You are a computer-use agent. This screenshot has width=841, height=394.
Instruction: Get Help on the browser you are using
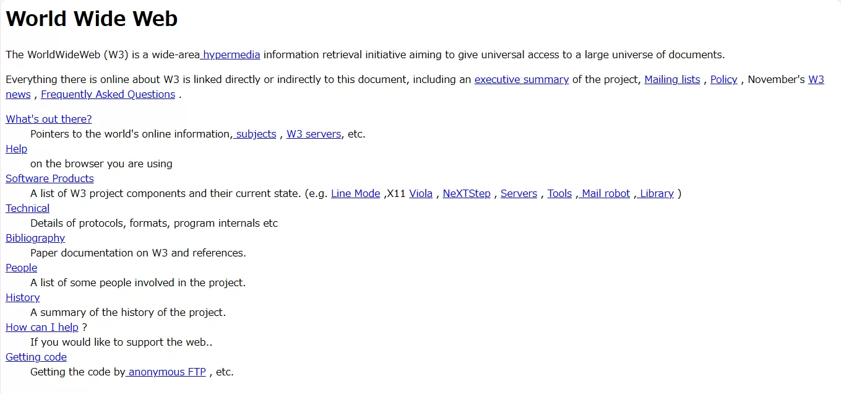(16, 149)
